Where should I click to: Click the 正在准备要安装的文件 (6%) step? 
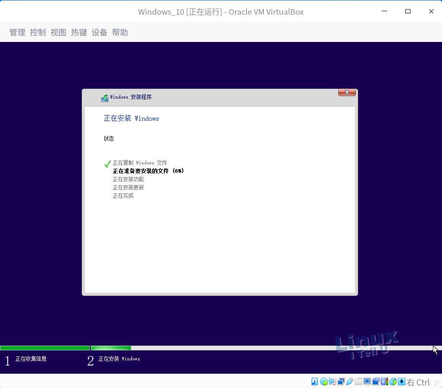coord(148,171)
